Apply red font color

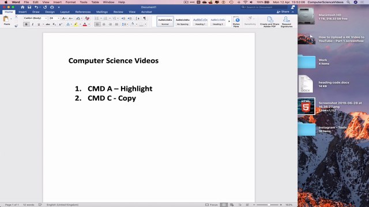[85, 24]
